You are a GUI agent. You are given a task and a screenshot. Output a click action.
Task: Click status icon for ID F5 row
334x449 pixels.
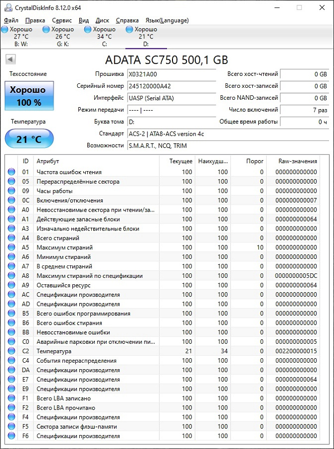tap(11, 427)
